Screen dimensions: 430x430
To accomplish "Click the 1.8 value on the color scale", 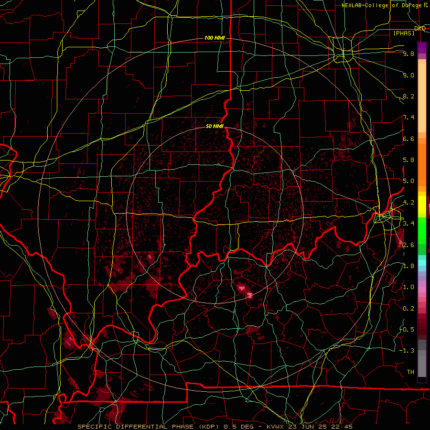I will pyautogui.click(x=408, y=266).
